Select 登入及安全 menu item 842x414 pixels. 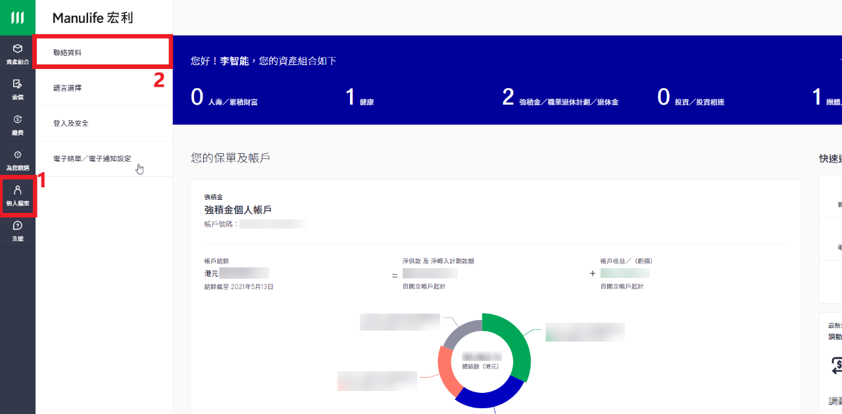[104, 124]
